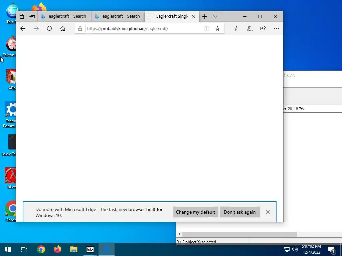The height and width of the screenshot is (256, 342).
Task: Select the This PC desktop icon
Action: 11,13
